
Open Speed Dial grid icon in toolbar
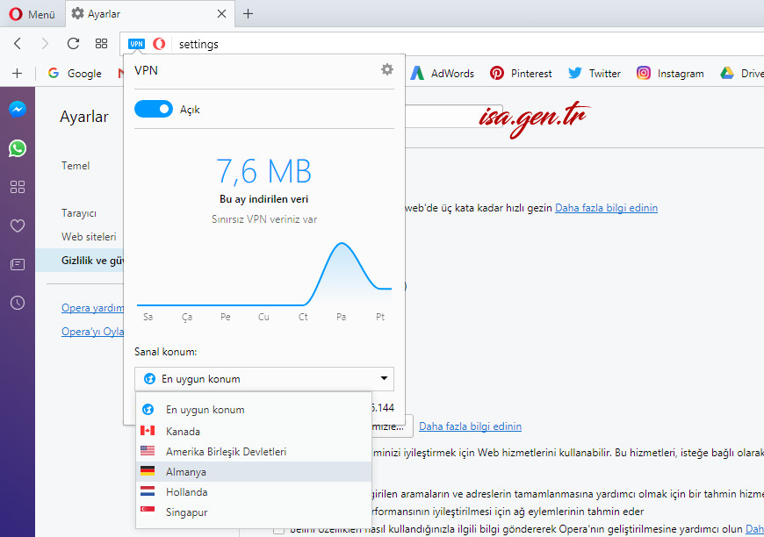point(101,44)
